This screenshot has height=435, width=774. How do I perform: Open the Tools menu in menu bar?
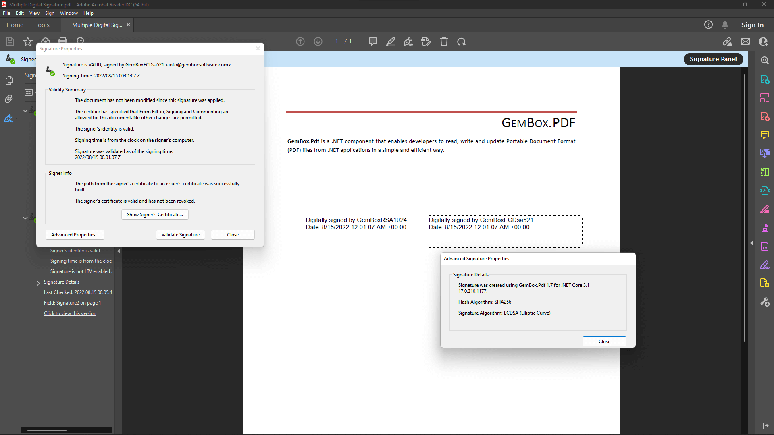pyautogui.click(x=42, y=25)
